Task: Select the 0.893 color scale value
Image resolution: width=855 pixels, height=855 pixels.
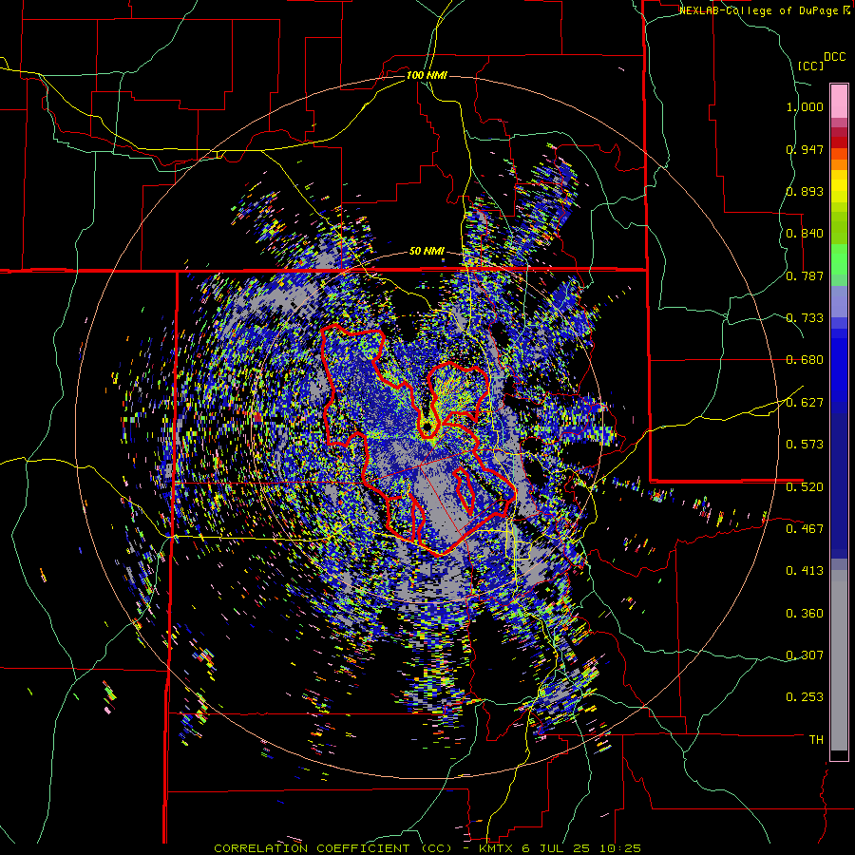Action: pyautogui.click(x=805, y=191)
